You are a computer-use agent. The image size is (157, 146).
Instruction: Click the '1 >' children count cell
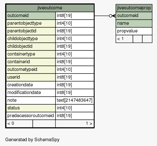pos(75,124)
